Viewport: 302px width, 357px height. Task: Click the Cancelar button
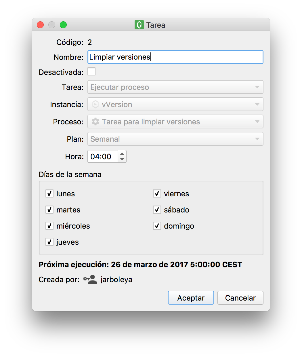coord(240,298)
